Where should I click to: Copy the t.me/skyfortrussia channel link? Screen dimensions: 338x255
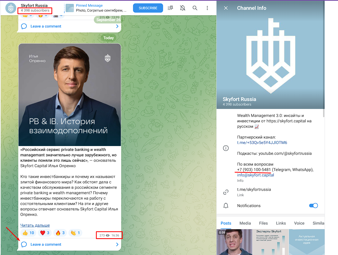click(x=254, y=189)
